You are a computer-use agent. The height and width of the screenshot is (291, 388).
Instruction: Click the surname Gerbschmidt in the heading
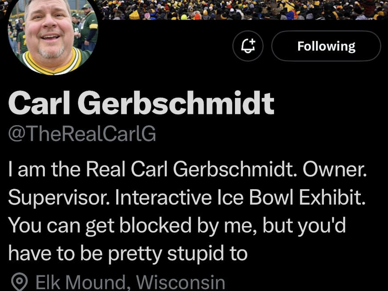[176, 103]
